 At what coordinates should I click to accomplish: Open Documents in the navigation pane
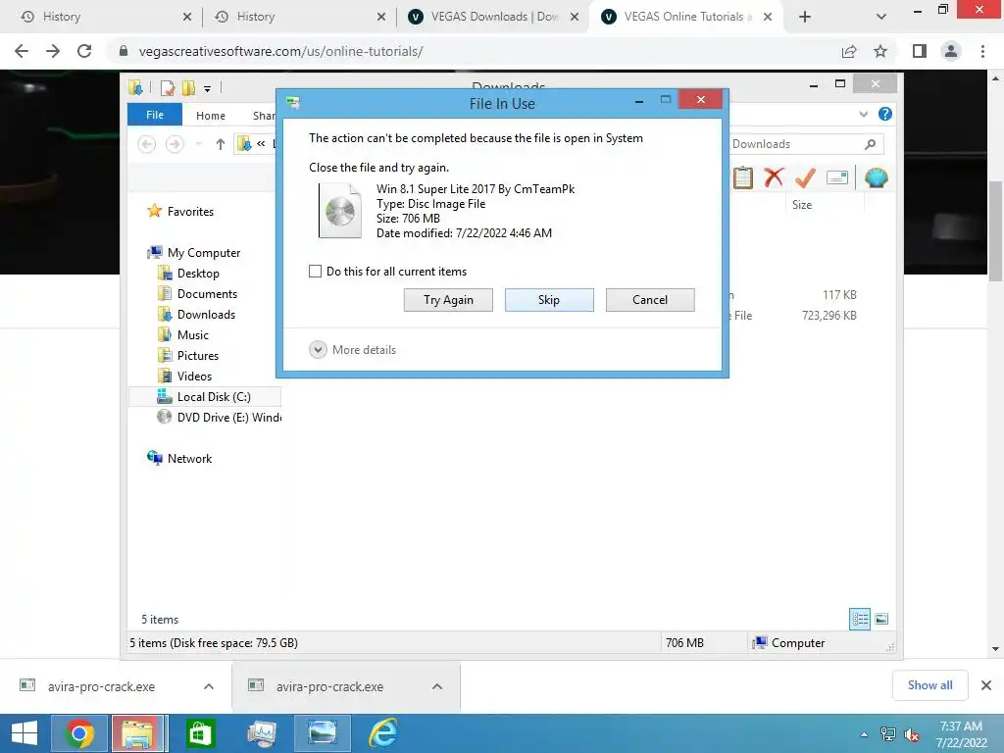tap(207, 294)
